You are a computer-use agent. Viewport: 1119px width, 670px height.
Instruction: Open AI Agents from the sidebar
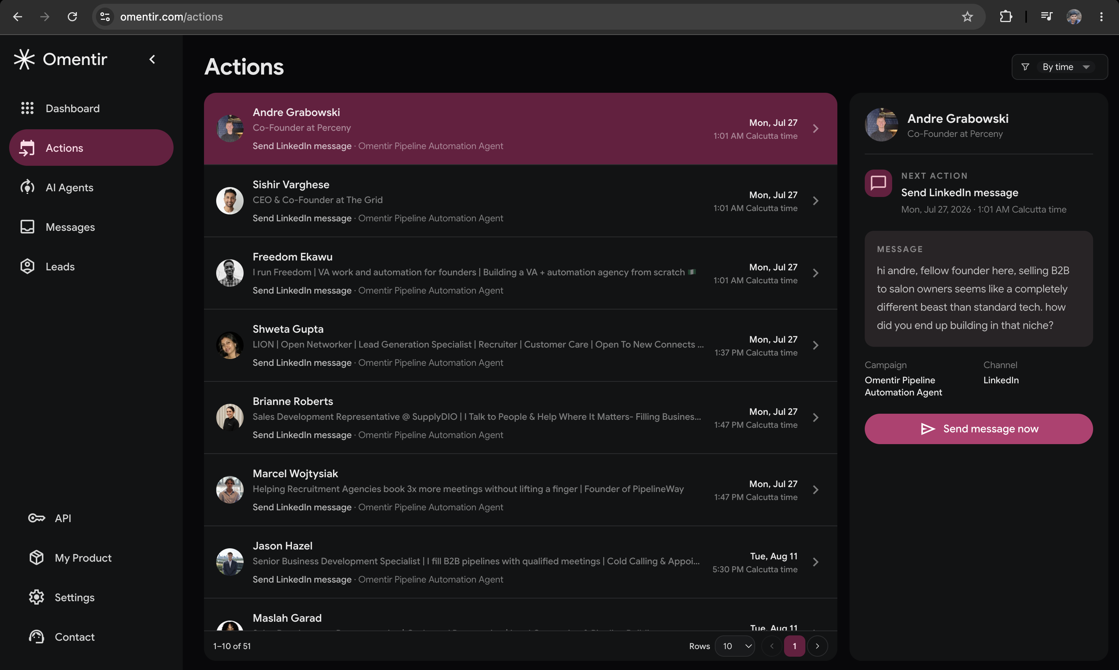point(91,187)
